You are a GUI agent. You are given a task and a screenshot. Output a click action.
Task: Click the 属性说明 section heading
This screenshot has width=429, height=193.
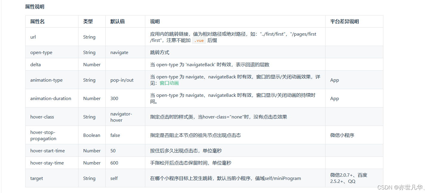35,7
